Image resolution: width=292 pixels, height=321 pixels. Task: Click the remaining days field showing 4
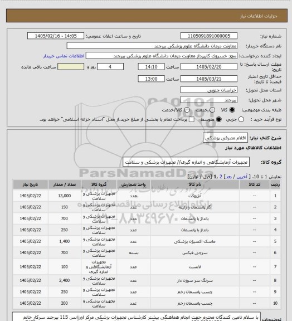coord(110,67)
